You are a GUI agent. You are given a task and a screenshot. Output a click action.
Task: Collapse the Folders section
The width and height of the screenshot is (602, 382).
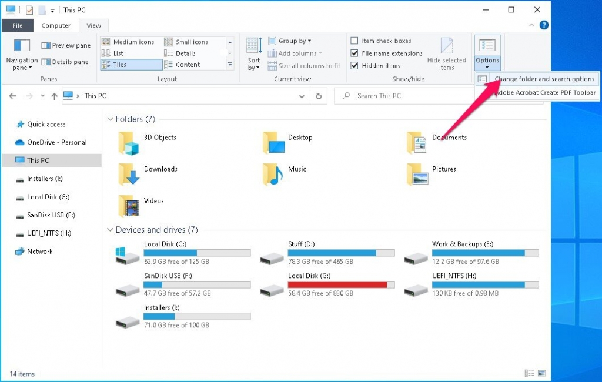111,119
